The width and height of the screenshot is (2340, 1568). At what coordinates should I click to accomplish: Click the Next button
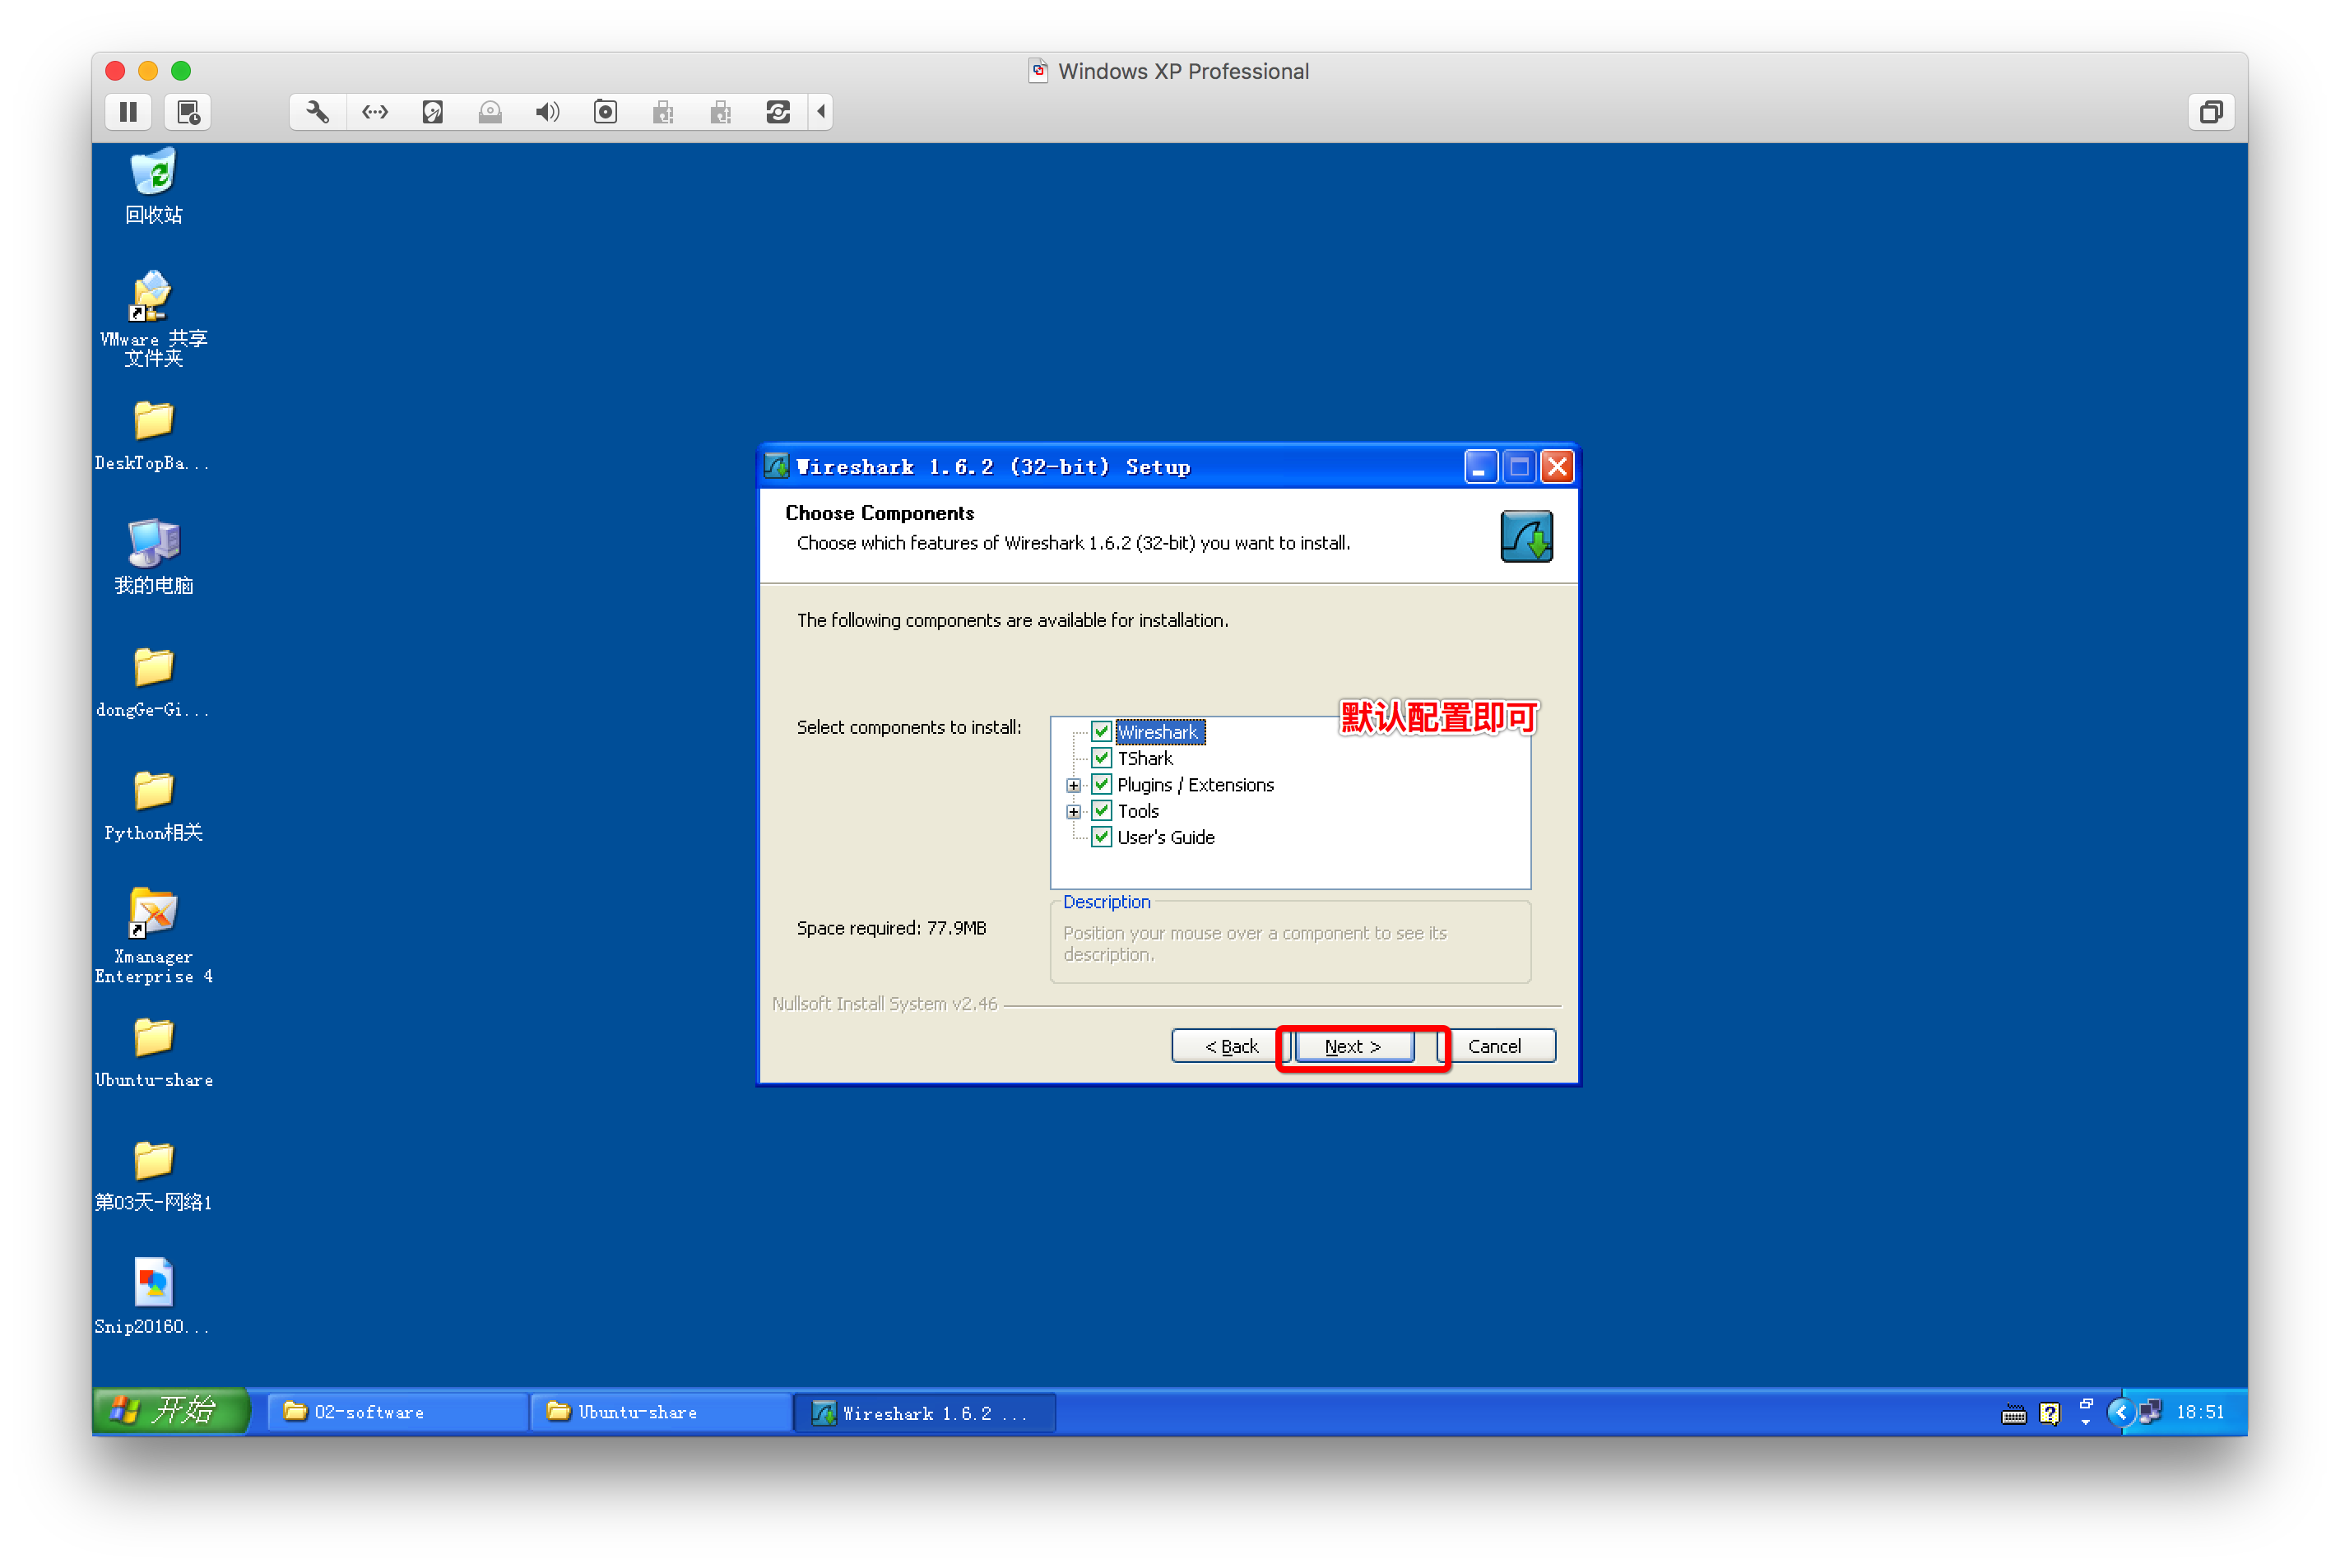point(1353,1046)
